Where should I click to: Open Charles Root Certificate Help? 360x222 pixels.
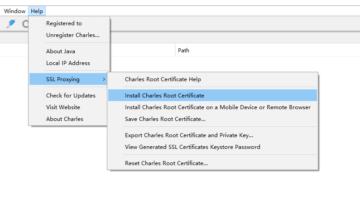[212, 79]
